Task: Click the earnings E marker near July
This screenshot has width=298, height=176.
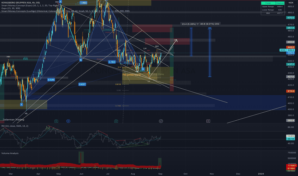Action: [116, 121]
